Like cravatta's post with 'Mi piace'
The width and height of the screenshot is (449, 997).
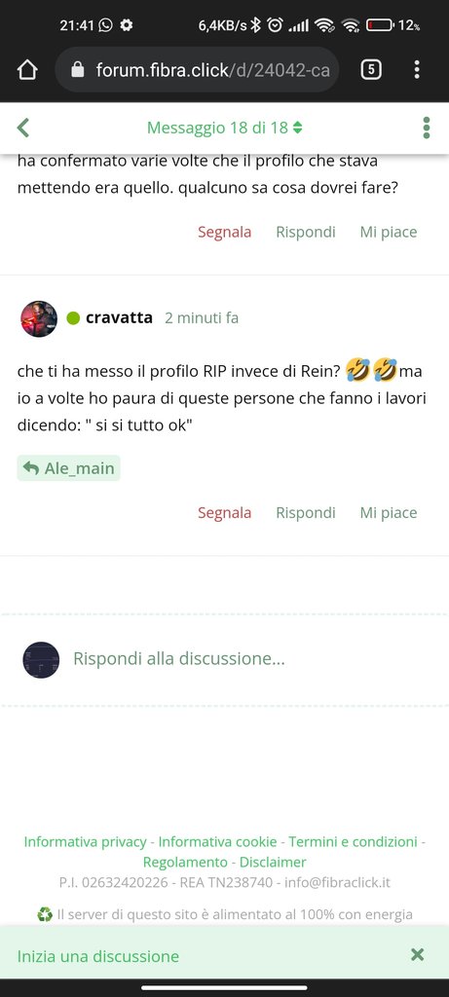tap(389, 512)
